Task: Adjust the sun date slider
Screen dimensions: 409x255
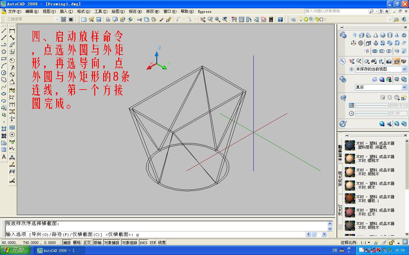Action: pyautogui.click(x=372, y=105)
